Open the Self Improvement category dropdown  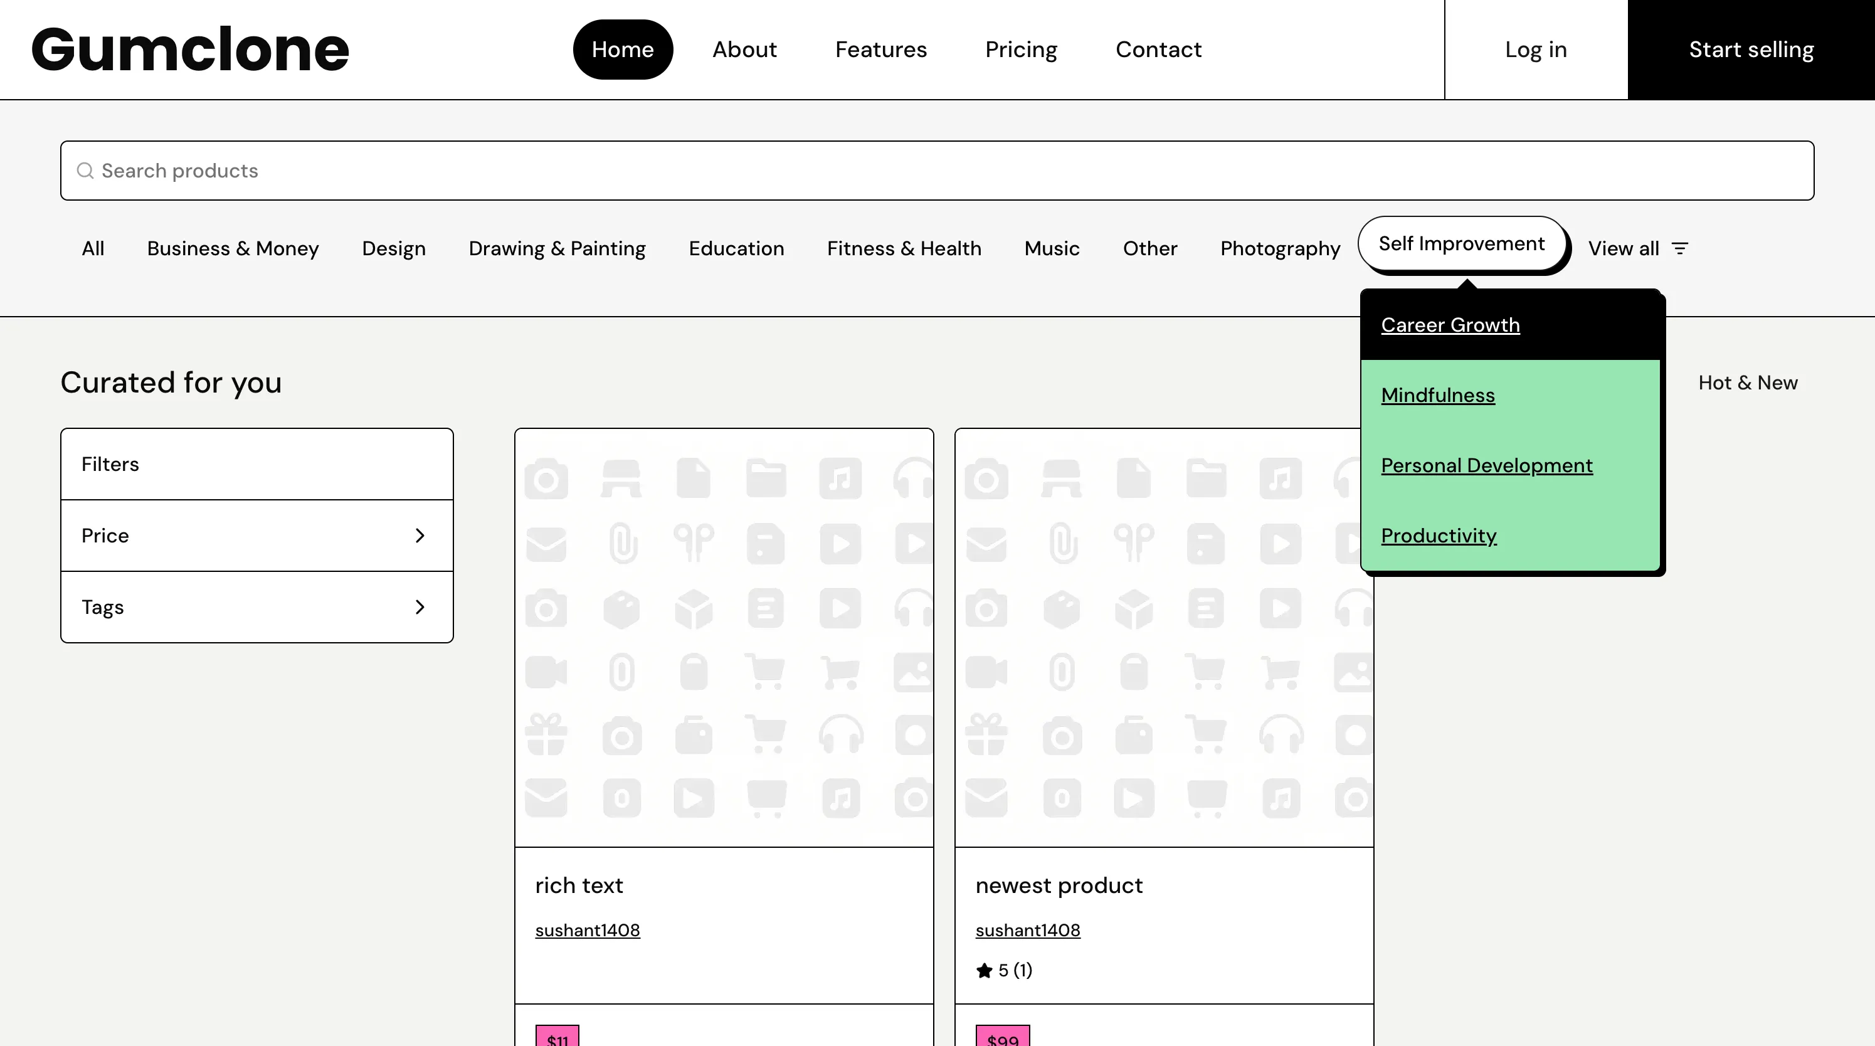tap(1462, 244)
